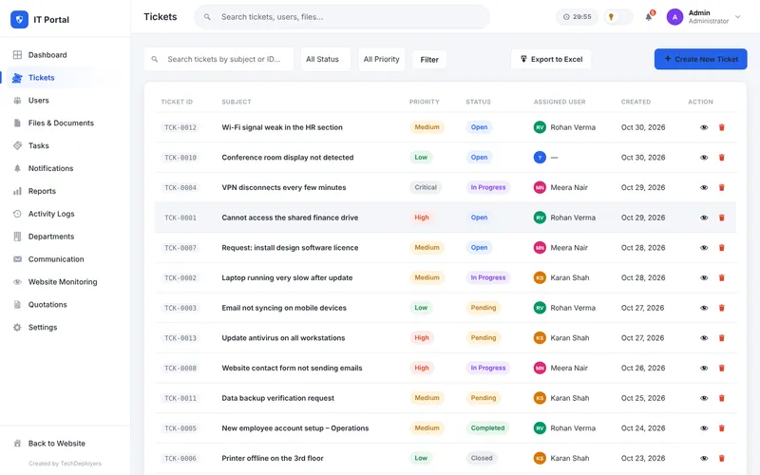Screen dimensions: 760x475
Task: Click subject 'Printer offline on the 3rd floor'
Action: [x=273, y=458]
